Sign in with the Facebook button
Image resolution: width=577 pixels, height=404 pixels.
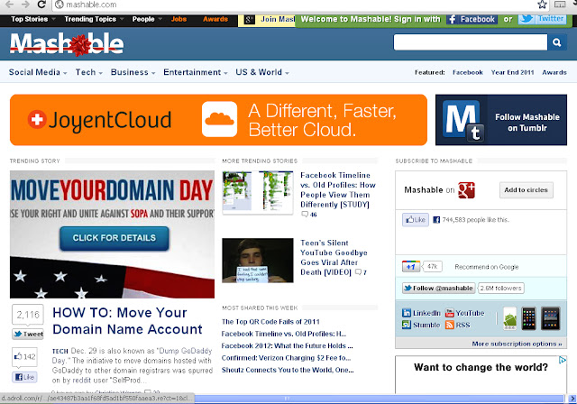[472, 19]
